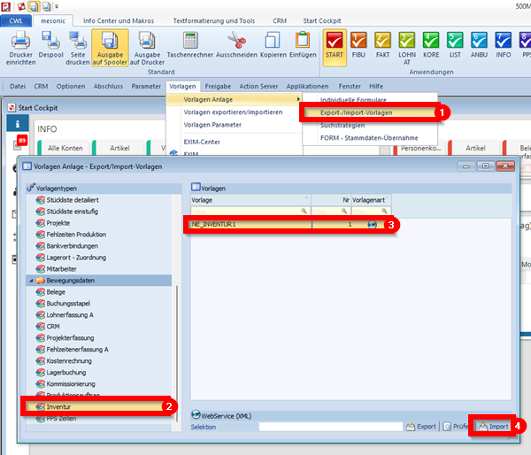This screenshot has height=455, width=531.
Task: Click the Export button
Action: (421, 426)
